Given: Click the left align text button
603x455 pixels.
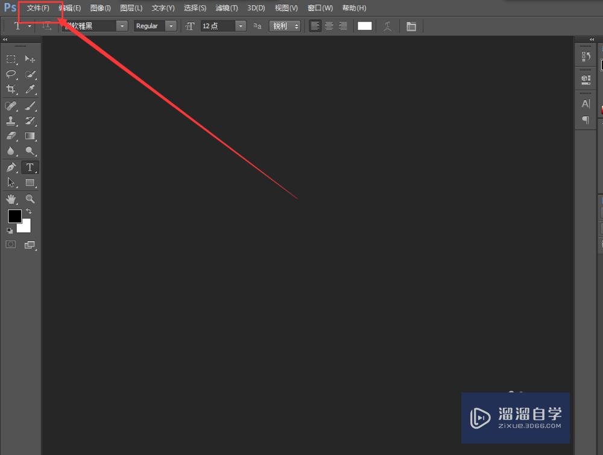Looking at the screenshot, I should pos(315,26).
